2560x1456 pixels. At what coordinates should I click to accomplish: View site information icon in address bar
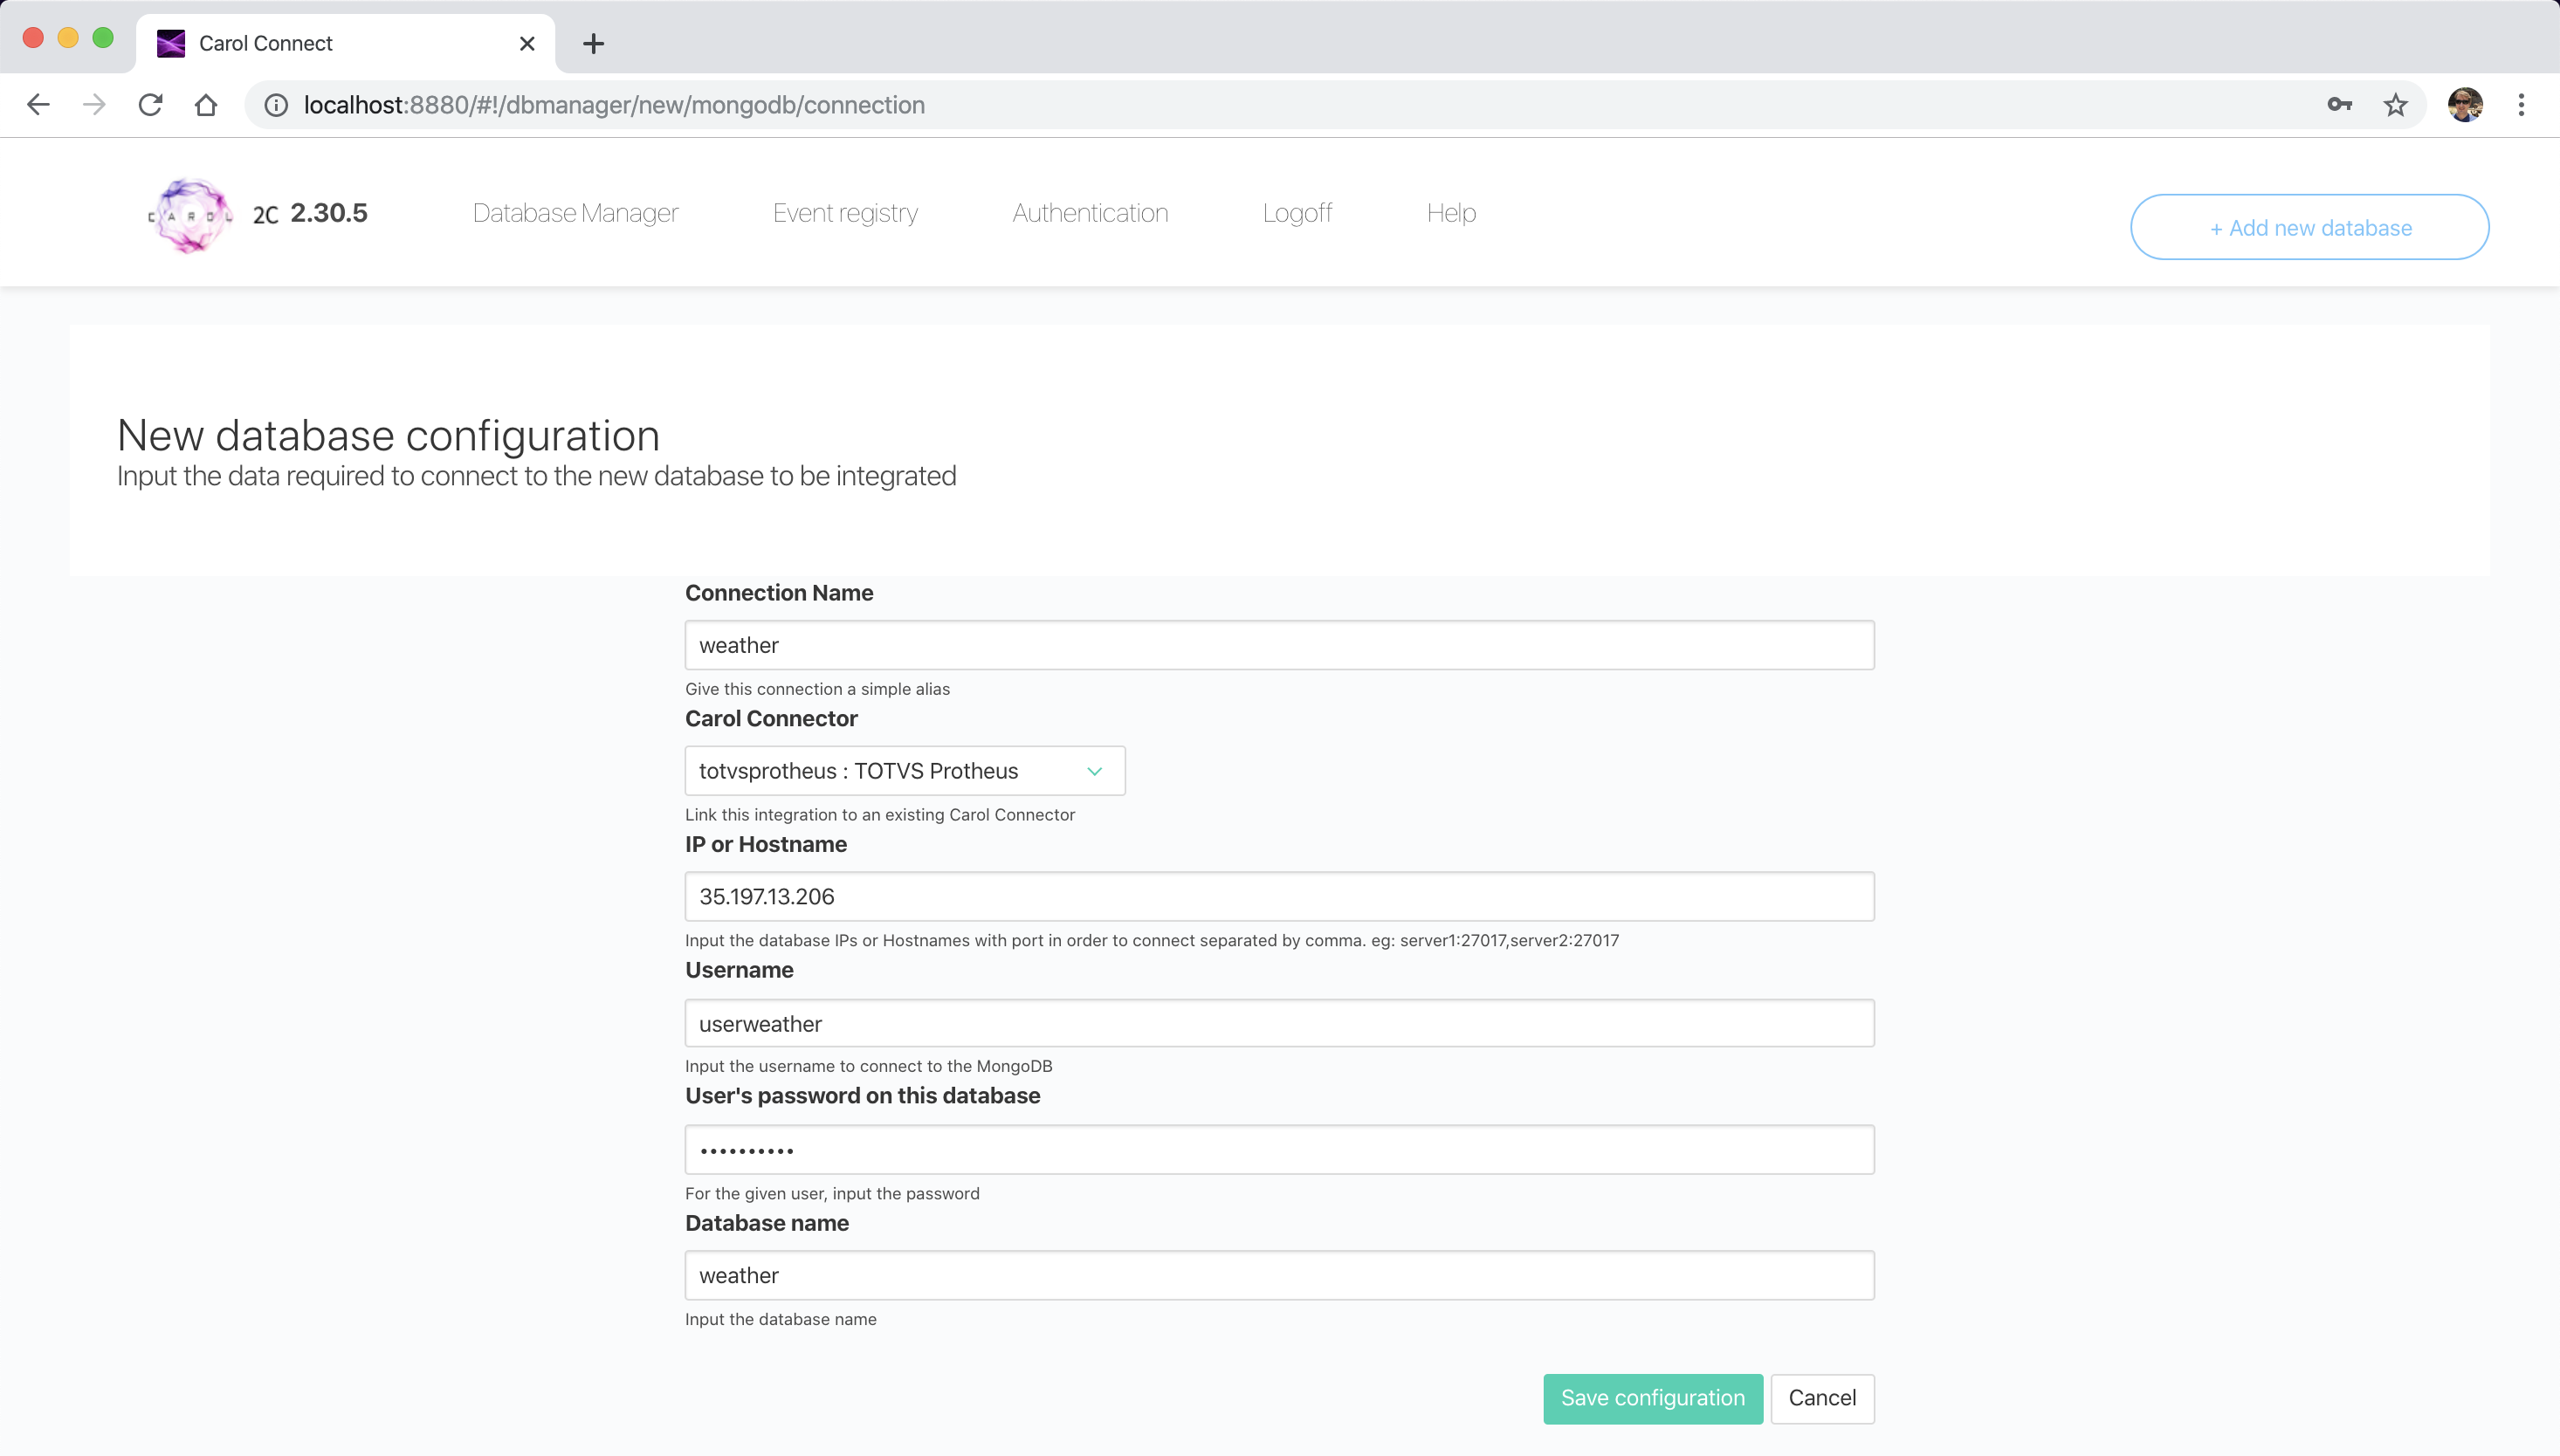pyautogui.click(x=276, y=105)
